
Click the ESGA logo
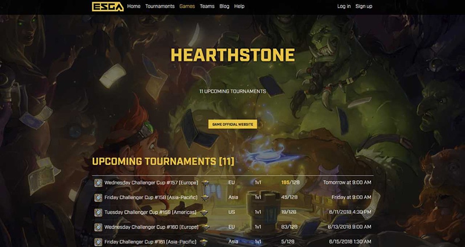pyautogui.click(x=108, y=6)
